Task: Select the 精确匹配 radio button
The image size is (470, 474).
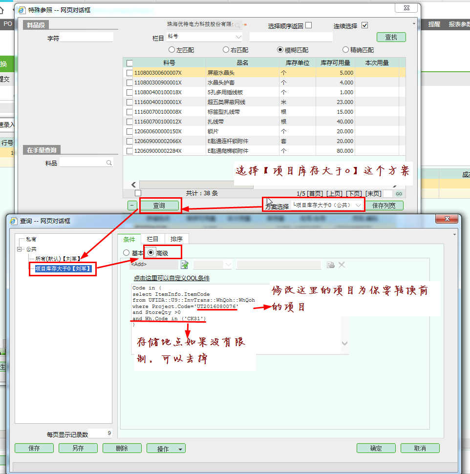Action: [x=346, y=50]
